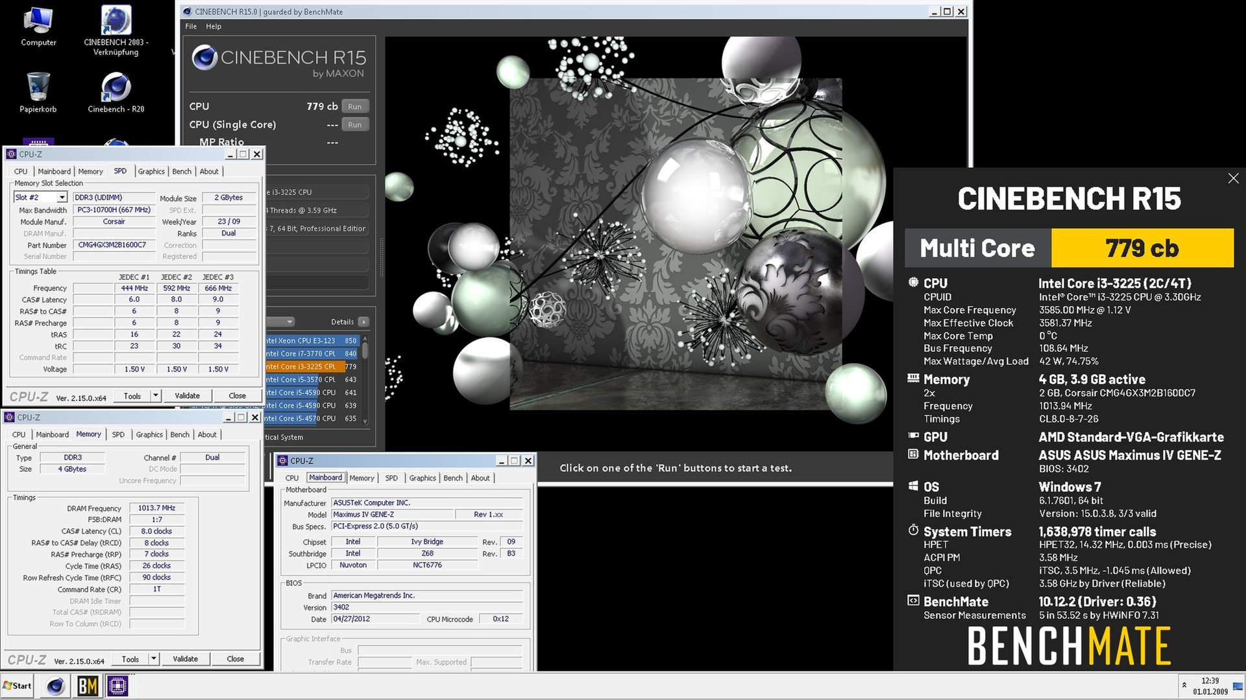Open Graphics tab in Memory window
The width and height of the screenshot is (1246, 700).
click(x=149, y=434)
